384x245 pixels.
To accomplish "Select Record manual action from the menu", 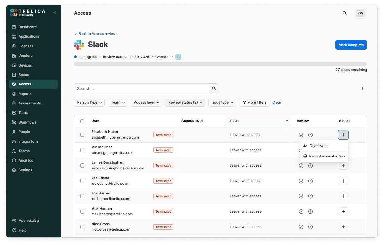I will pyautogui.click(x=327, y=156).
